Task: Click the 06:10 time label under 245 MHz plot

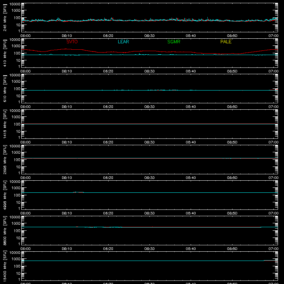Action: tap(67, 36)
